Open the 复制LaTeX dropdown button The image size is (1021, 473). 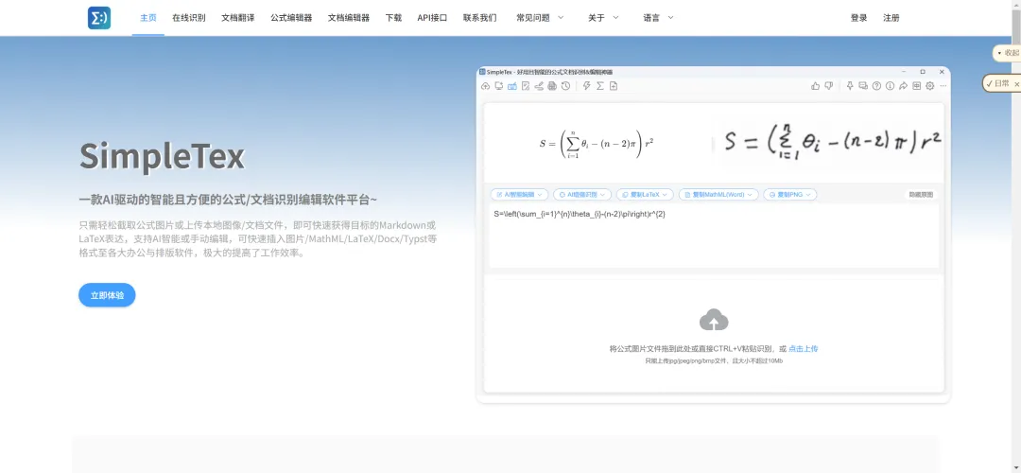pyautogui.click(x=645, y=194)
